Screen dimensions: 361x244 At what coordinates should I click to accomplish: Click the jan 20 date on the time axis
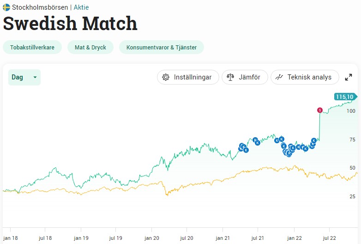(x=152, y=238)
